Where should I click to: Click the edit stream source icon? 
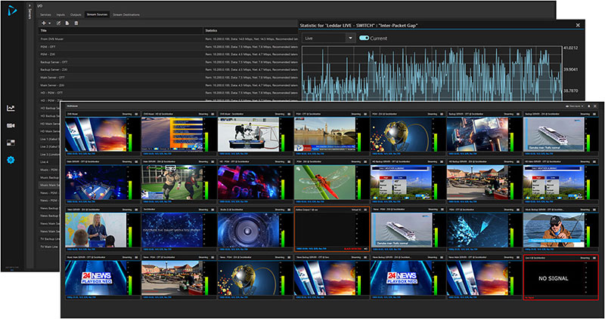57,23
